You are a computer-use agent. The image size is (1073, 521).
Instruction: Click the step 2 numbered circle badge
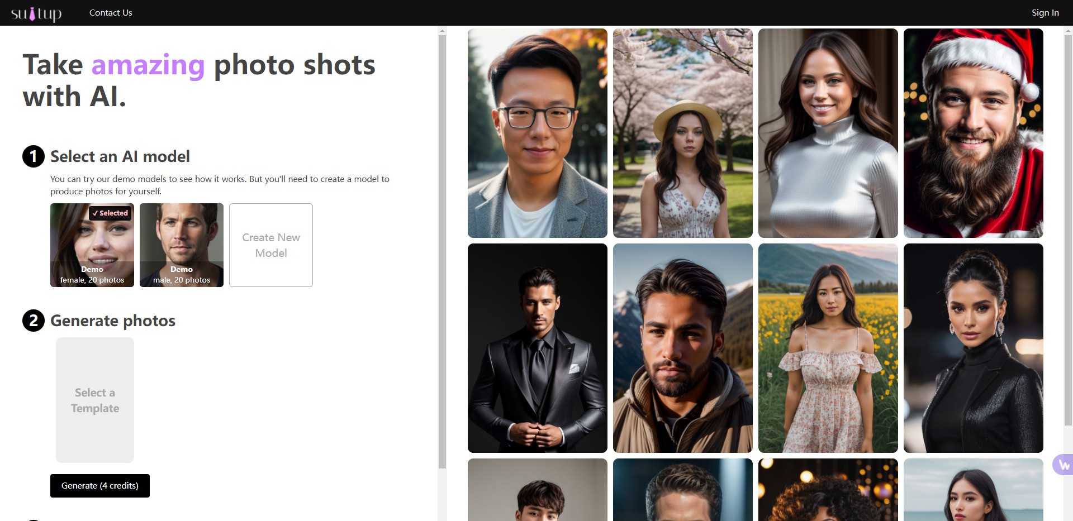click(x=33, y=321)
